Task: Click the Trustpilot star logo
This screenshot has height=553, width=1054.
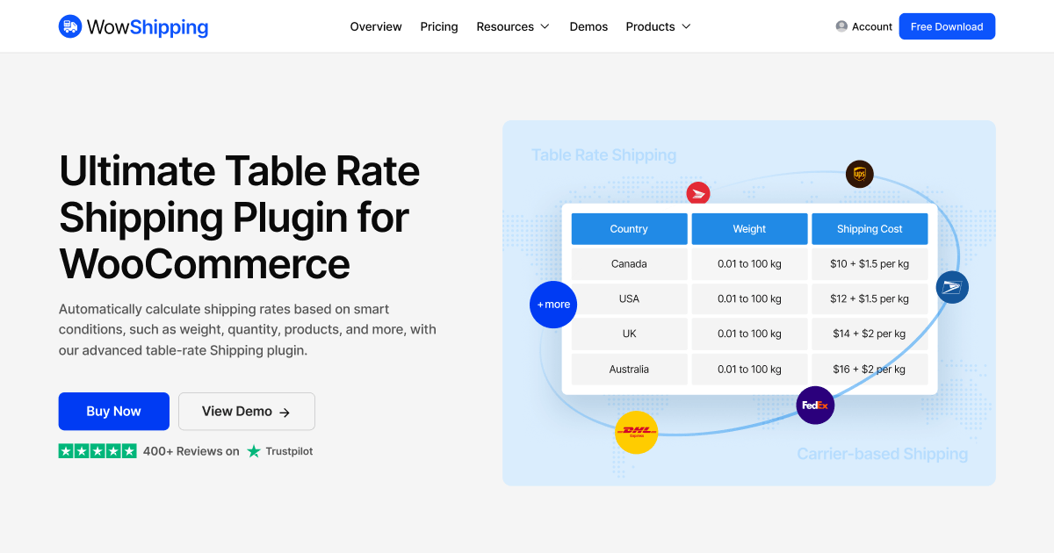Action: (x=254, y=450)
